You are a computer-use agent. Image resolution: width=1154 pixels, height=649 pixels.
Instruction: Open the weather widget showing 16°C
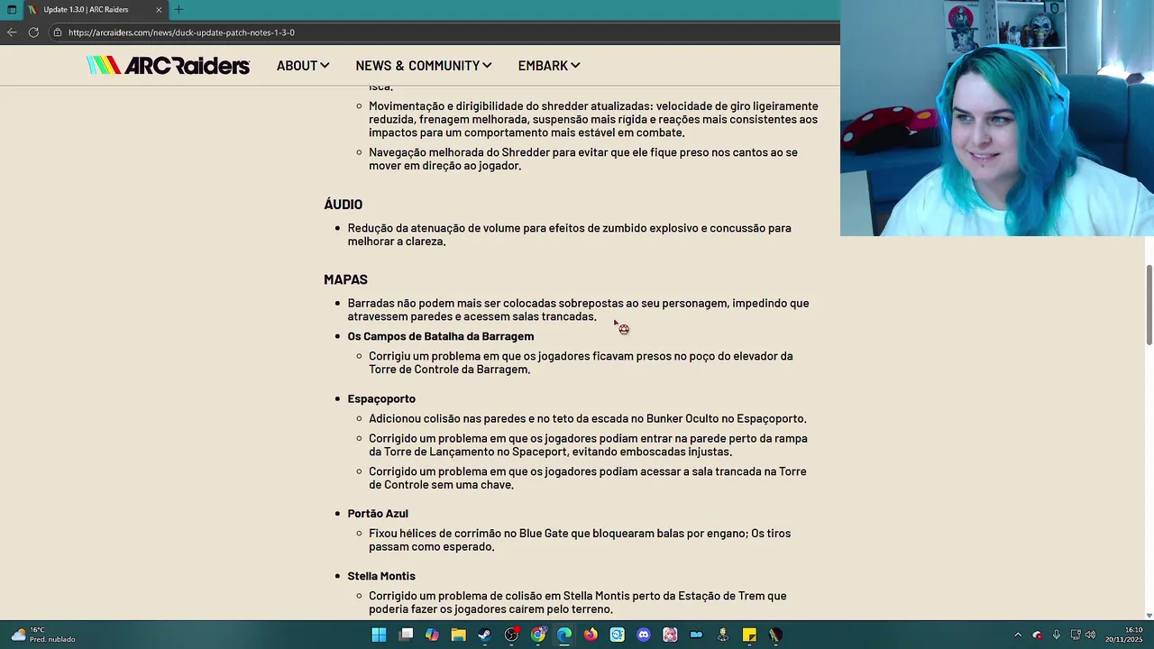tap(42, 635)
